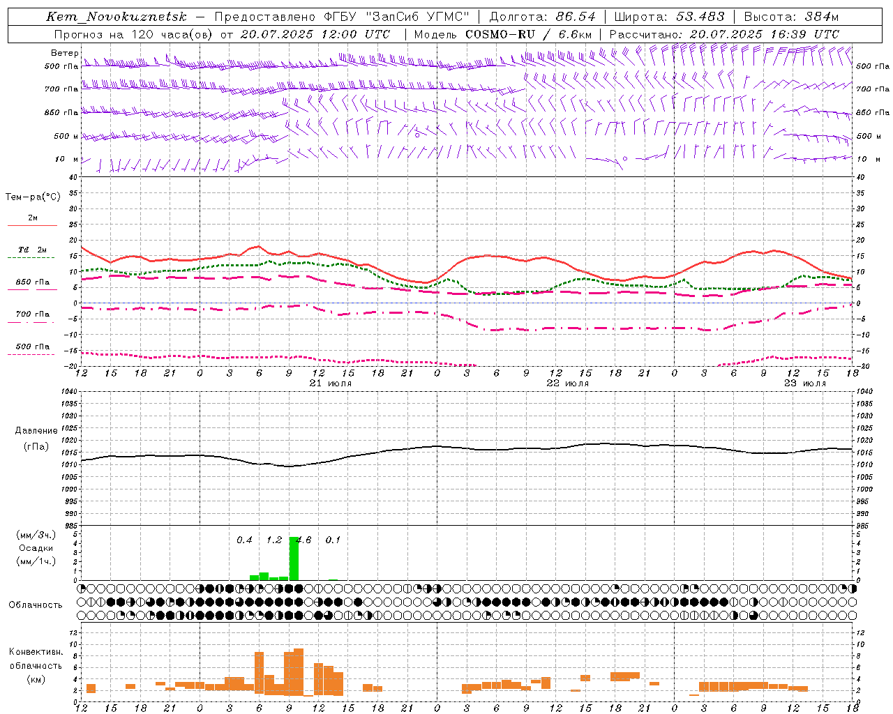Click the (мм/3ч.) units label
Screen dimensions: 893x714
pos(36,535)
